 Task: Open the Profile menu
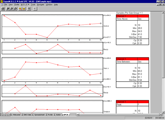click(17, 5)
